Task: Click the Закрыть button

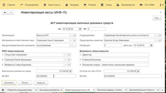Action: pyautogui.click(x=41, y=83)
